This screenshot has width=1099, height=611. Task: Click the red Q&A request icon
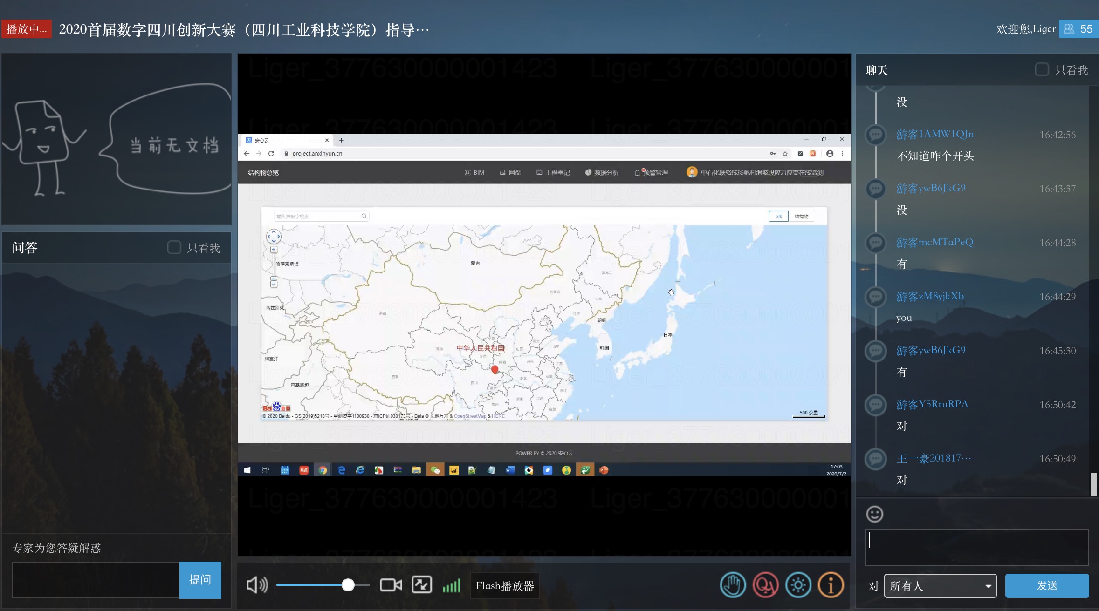click(765, 585)
